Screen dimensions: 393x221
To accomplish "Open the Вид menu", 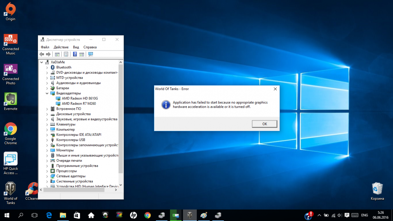I will 76,47.
